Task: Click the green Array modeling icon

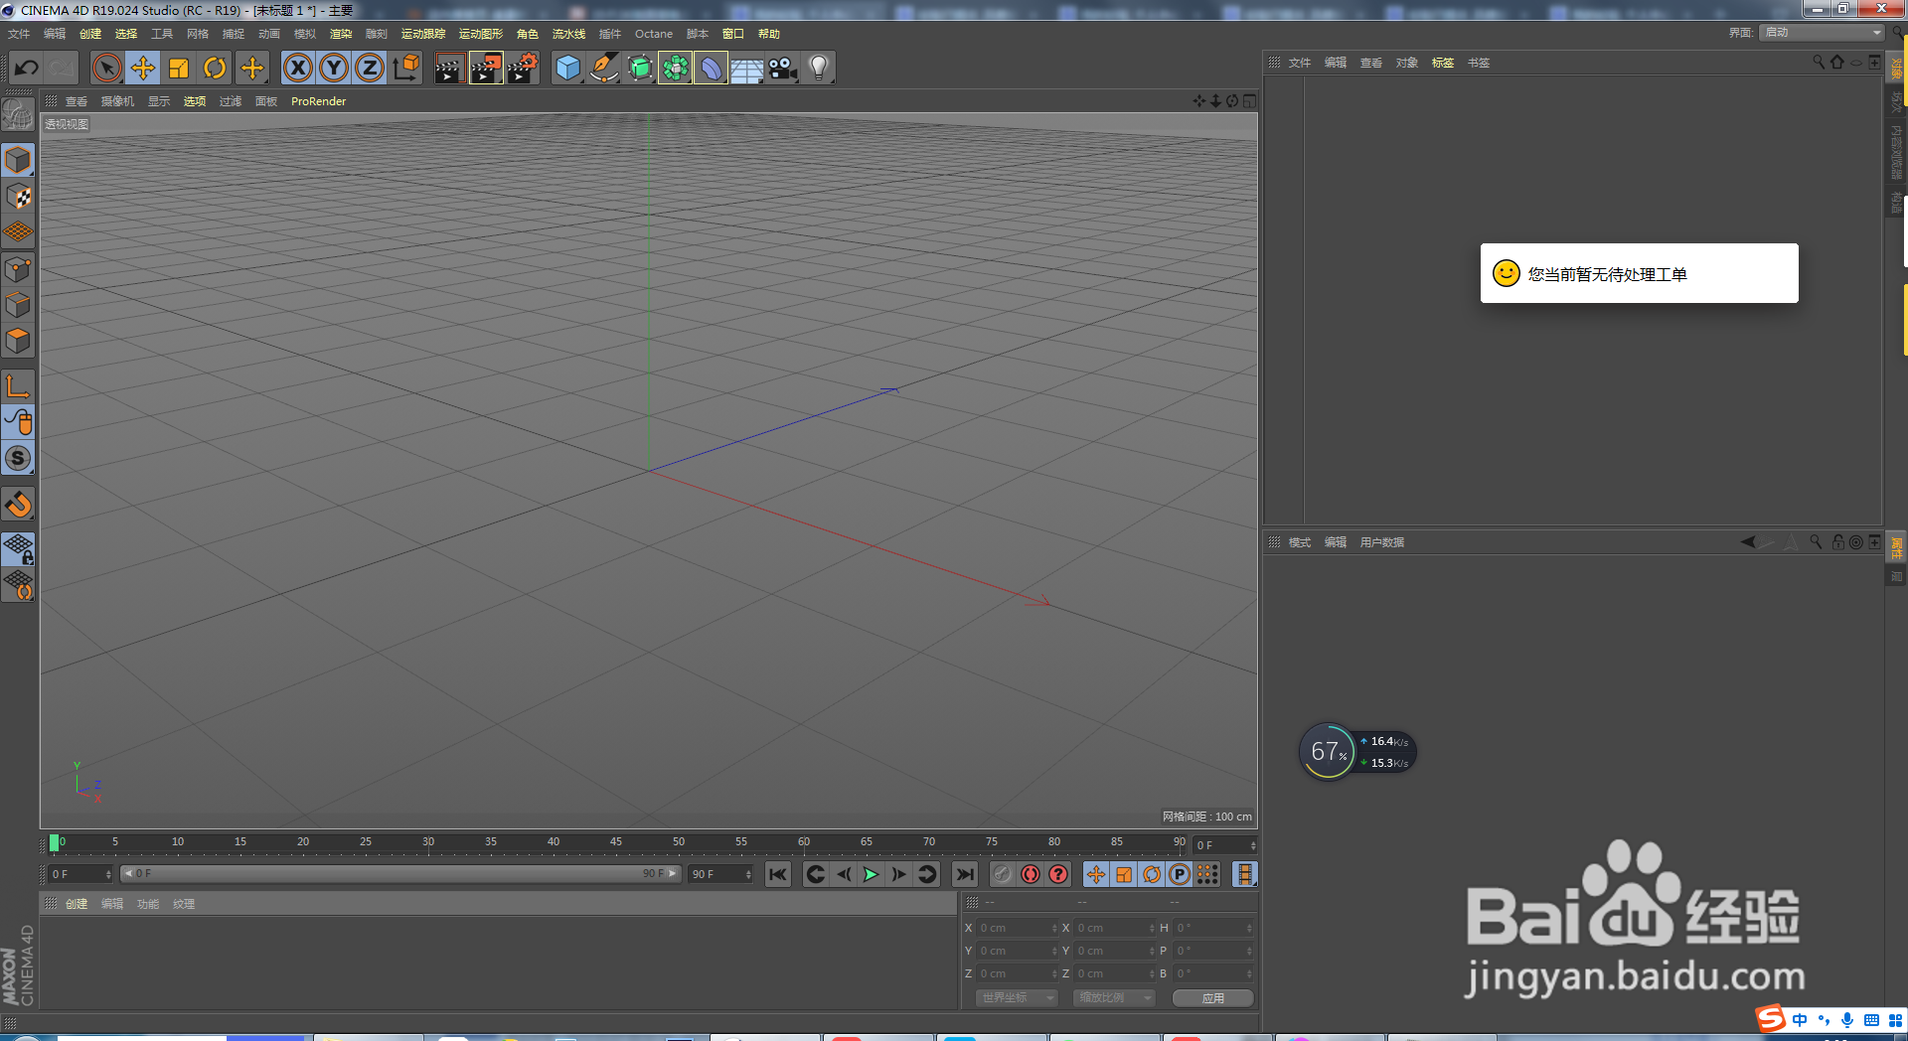Action: (676, 68)
